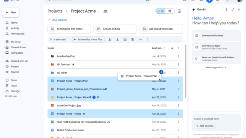
Task: Click Summarize a topic suggestion
Action: [x=216, y=47]
